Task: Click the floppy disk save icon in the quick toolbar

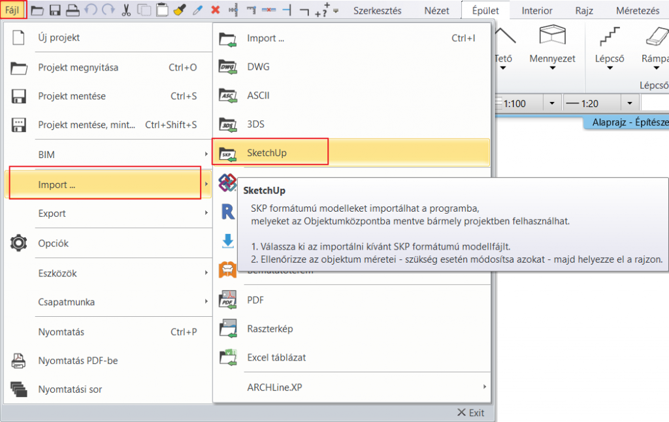Action: 55,10
